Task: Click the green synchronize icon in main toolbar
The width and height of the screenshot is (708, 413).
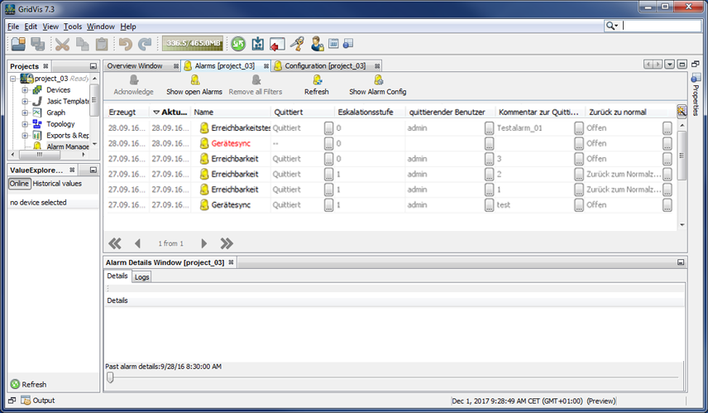Action: point(238,44)
